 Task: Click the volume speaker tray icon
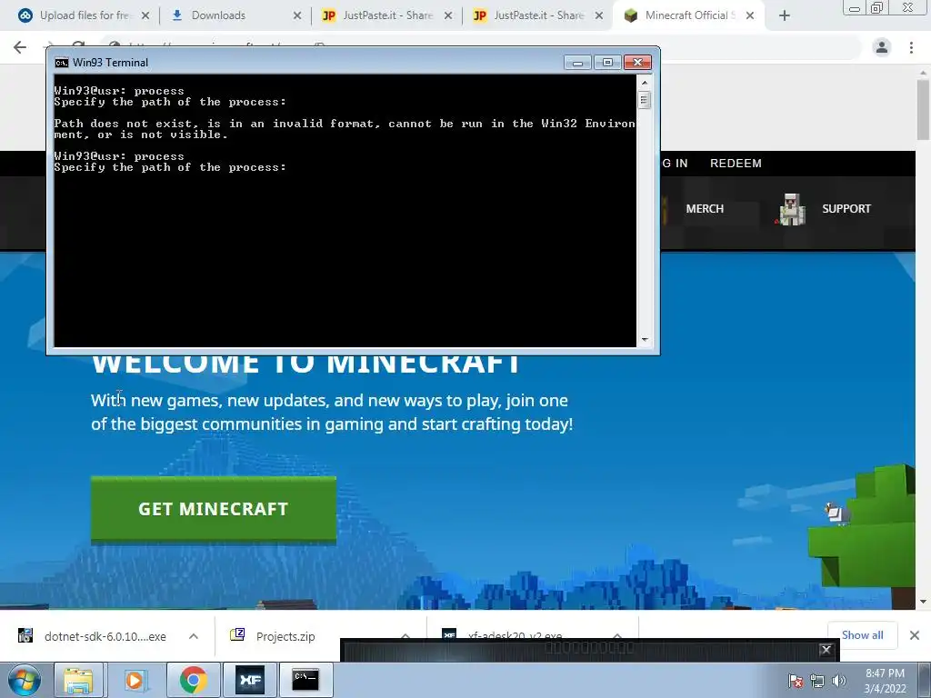(x=838, y=682)
